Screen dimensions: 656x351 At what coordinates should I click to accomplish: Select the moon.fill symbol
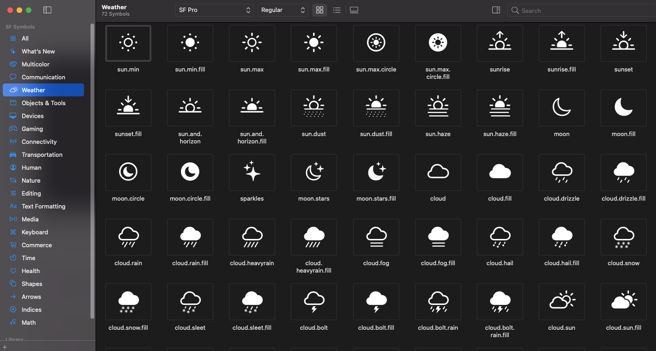(x=624, y=108)
